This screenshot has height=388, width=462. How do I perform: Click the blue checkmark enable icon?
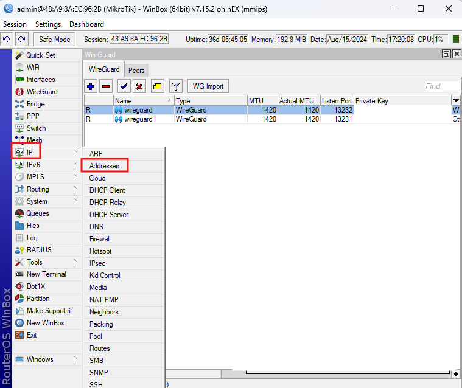[x=124, y=86]
